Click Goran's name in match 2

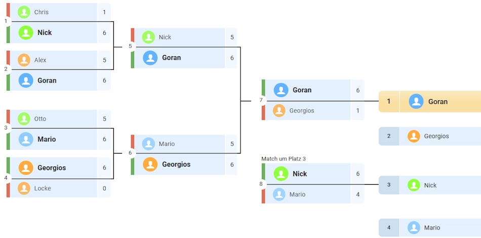click(47, 81)
